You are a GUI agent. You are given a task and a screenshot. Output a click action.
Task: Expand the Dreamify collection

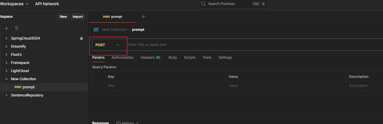tap(6, 46)
